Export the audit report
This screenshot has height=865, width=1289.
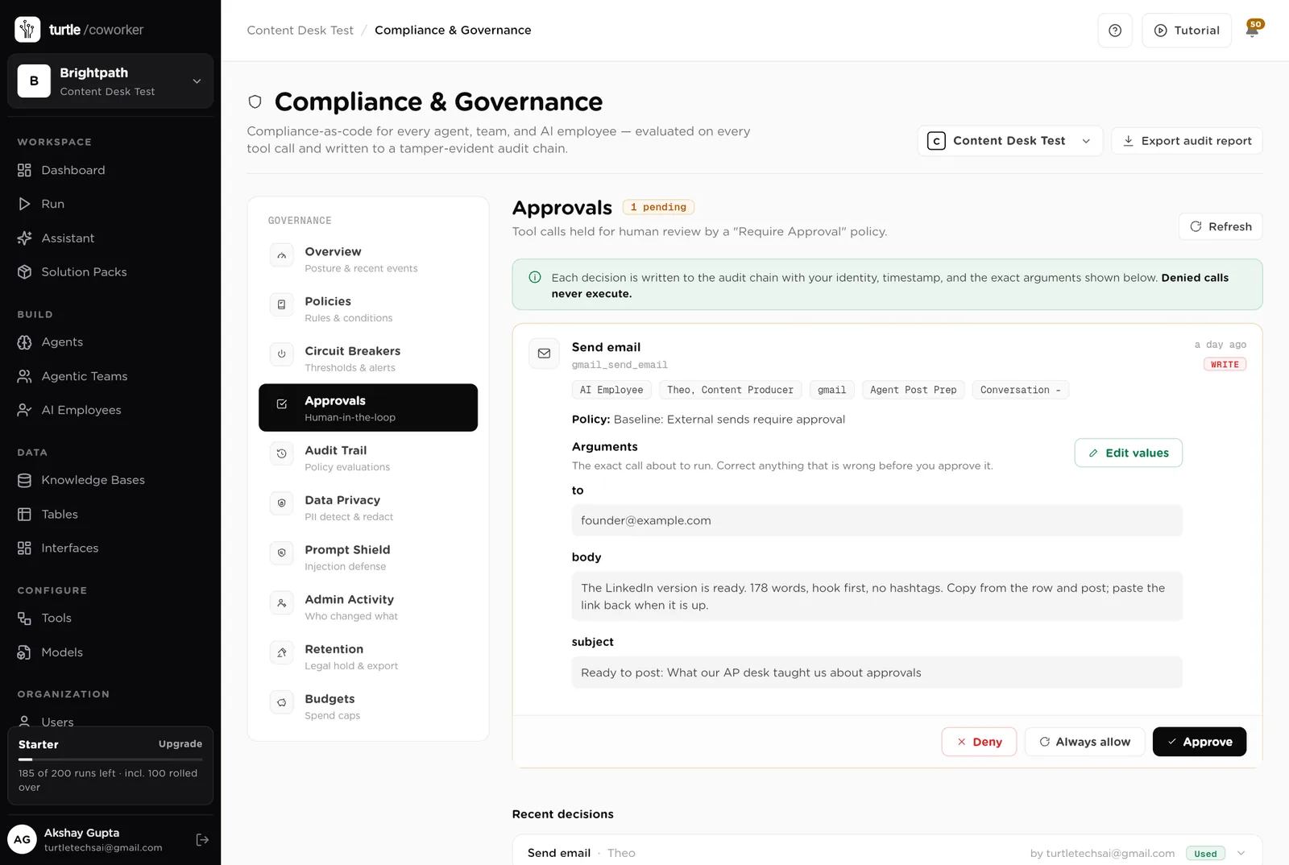coord(1187,141)
